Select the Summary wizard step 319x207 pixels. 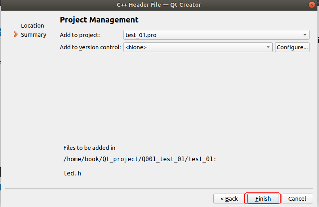click(34, 35)
